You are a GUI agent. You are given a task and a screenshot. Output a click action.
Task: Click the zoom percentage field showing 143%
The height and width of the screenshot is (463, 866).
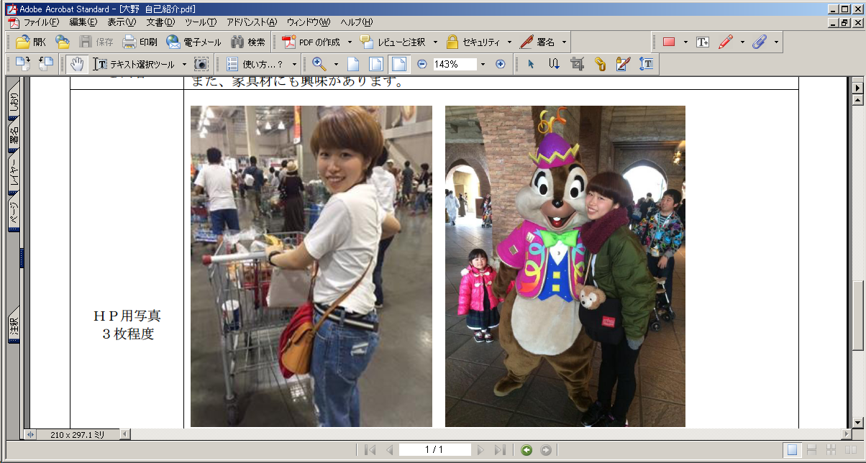tap(455, 64)
